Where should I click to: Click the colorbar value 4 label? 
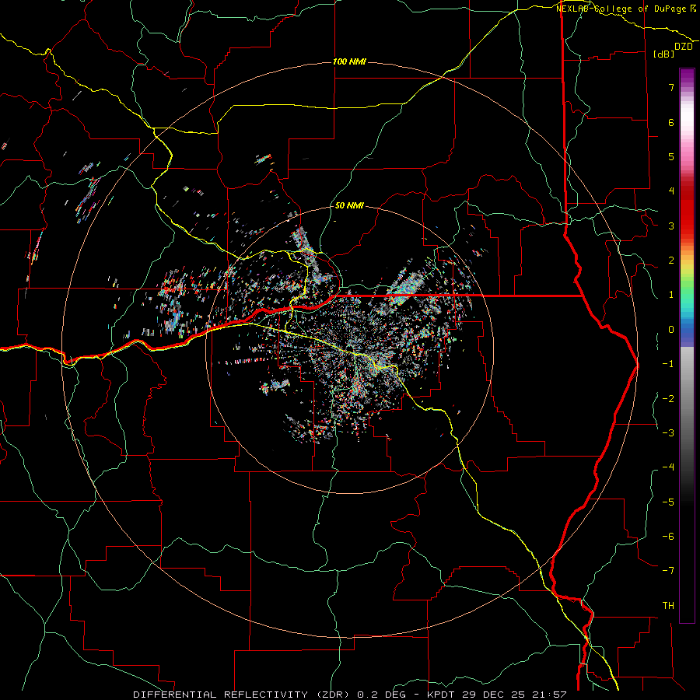tap(671, 191)
